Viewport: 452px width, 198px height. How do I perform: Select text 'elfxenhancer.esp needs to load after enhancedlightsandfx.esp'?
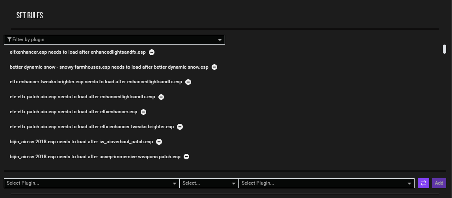point(78,52)
